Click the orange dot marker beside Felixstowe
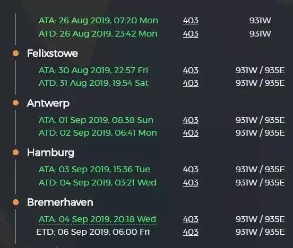This screenshot has height=248, width=293. pos(16,54)
